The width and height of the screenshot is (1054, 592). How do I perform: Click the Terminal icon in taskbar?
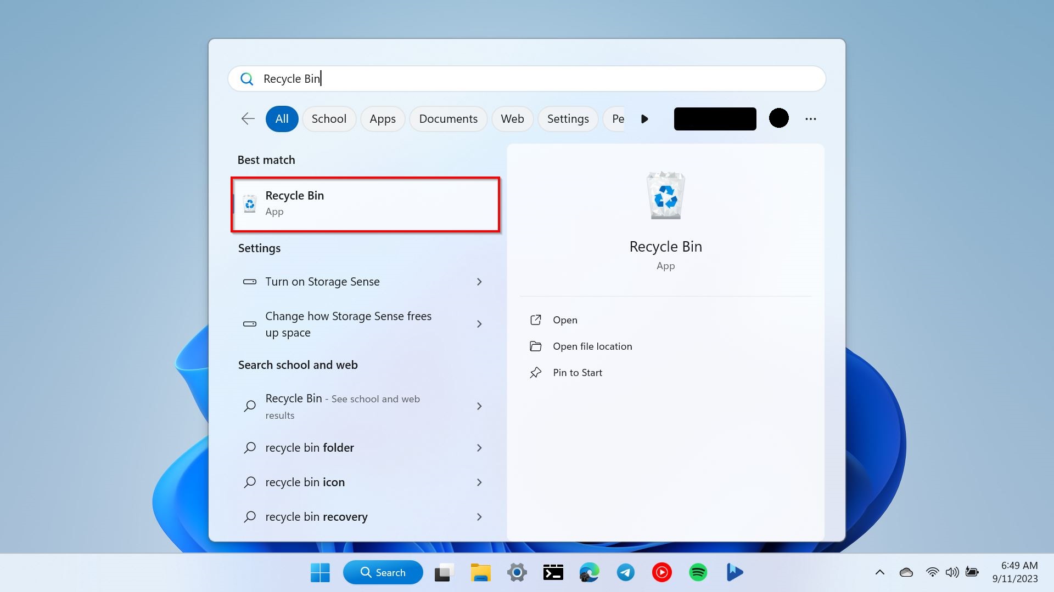(552, 572)
